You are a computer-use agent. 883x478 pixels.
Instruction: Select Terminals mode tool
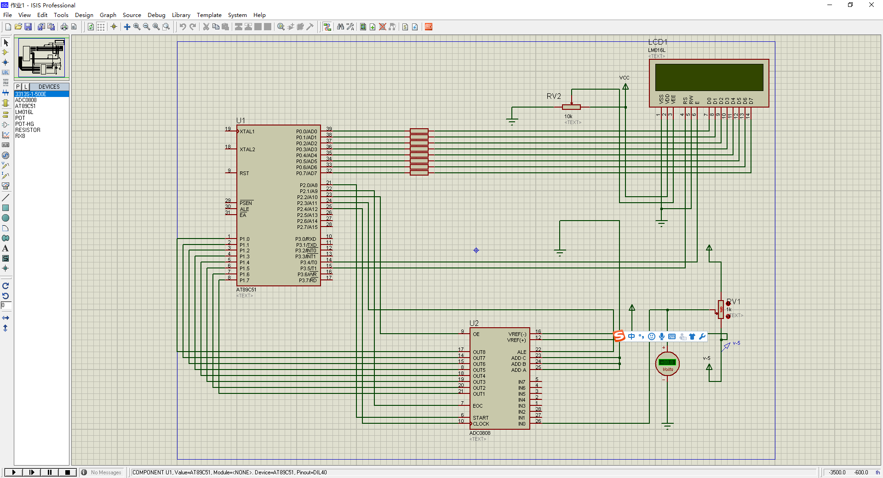pyautogui.click(x=6, y=114)
